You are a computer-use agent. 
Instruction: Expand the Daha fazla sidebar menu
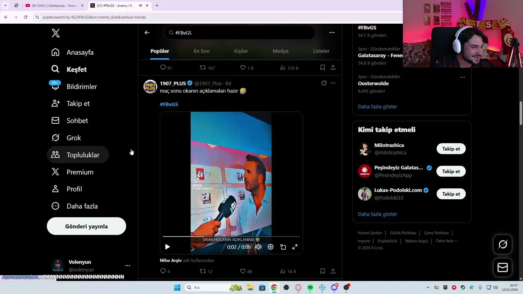[x=74, y=206]
